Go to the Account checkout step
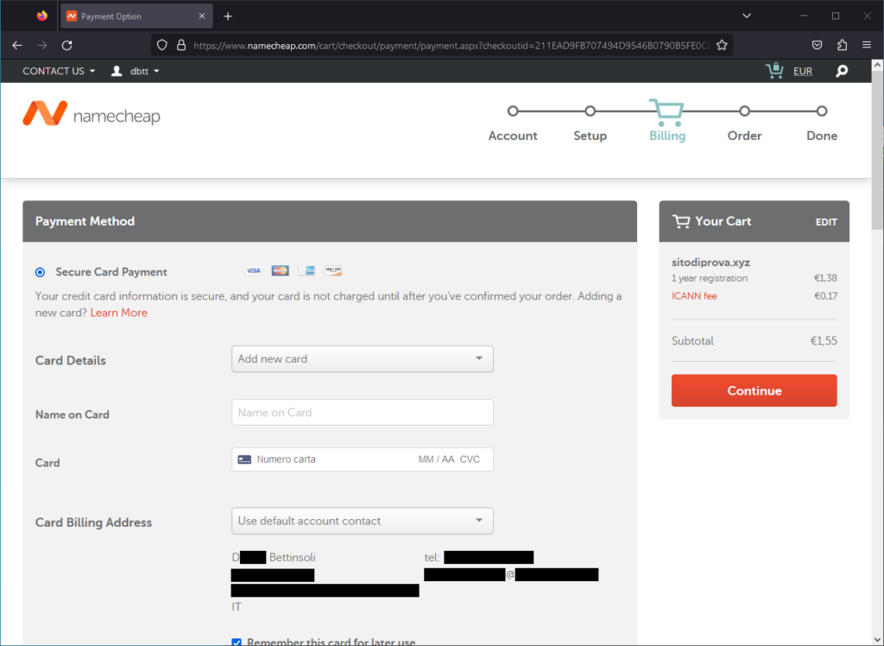 click(513, 125)
